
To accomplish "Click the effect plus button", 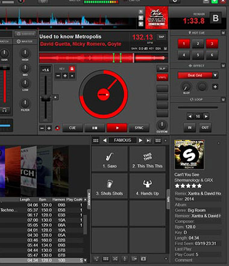I will [215, 87].
